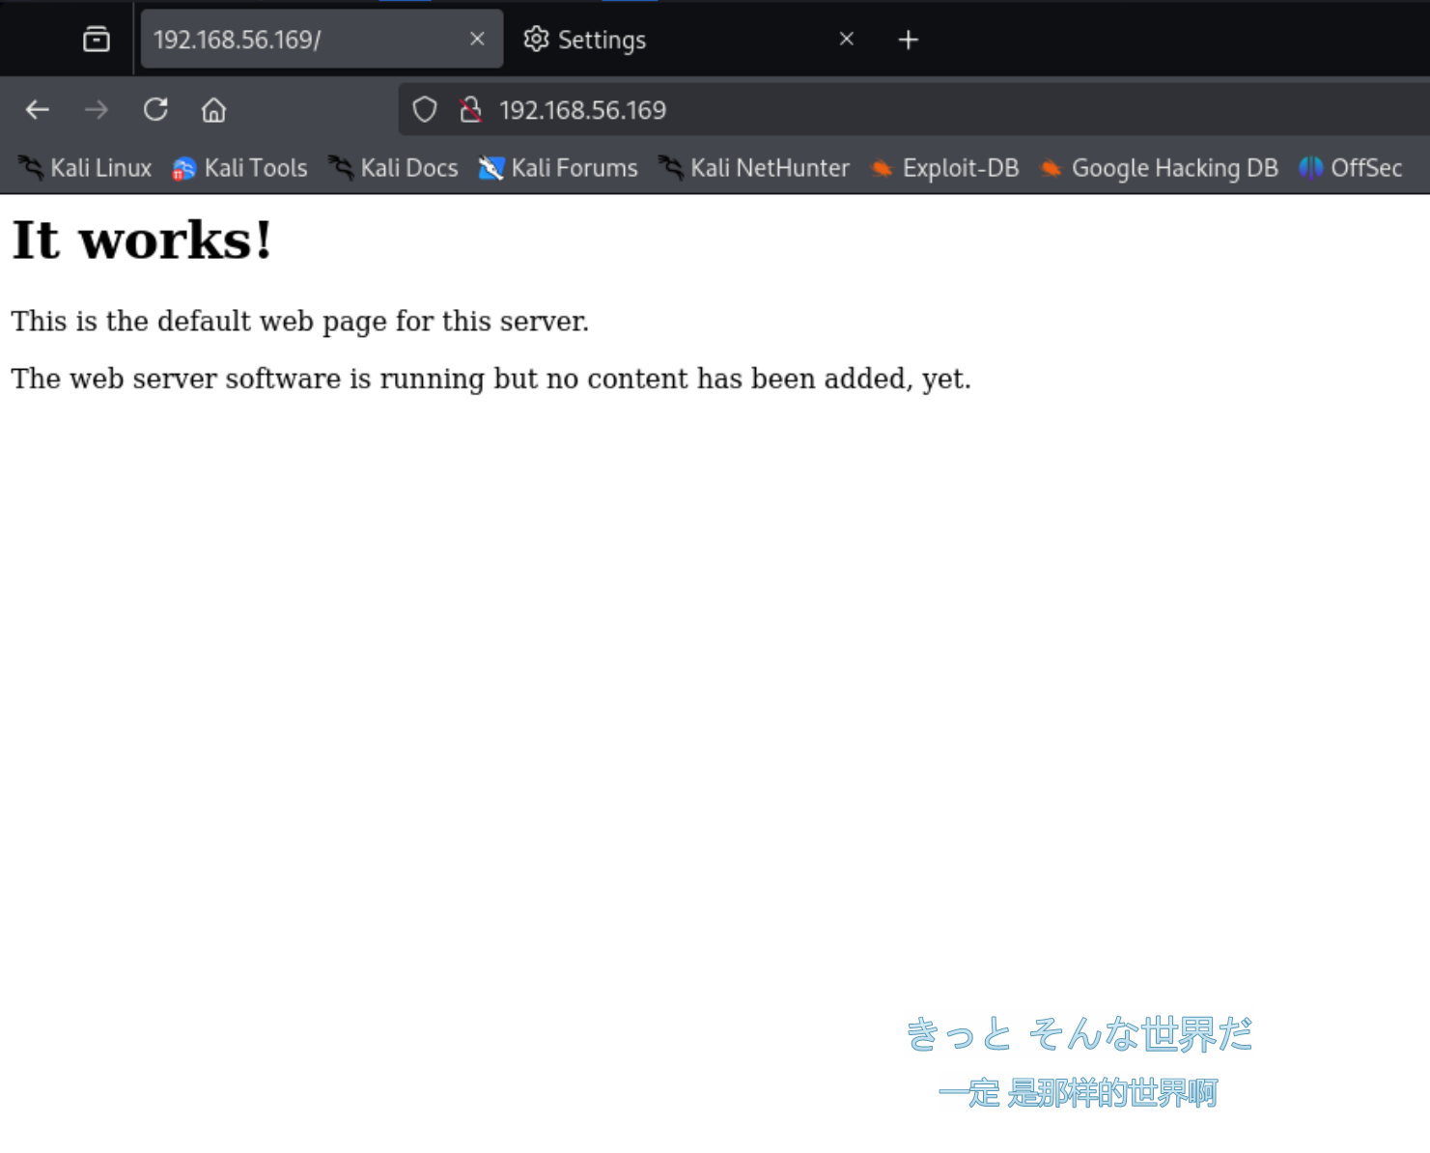Click the browser back arrow

(38, 110)
